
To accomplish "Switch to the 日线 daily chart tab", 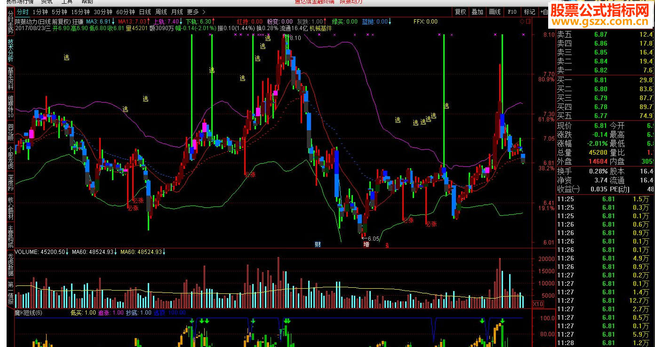I will coord(145,12).
